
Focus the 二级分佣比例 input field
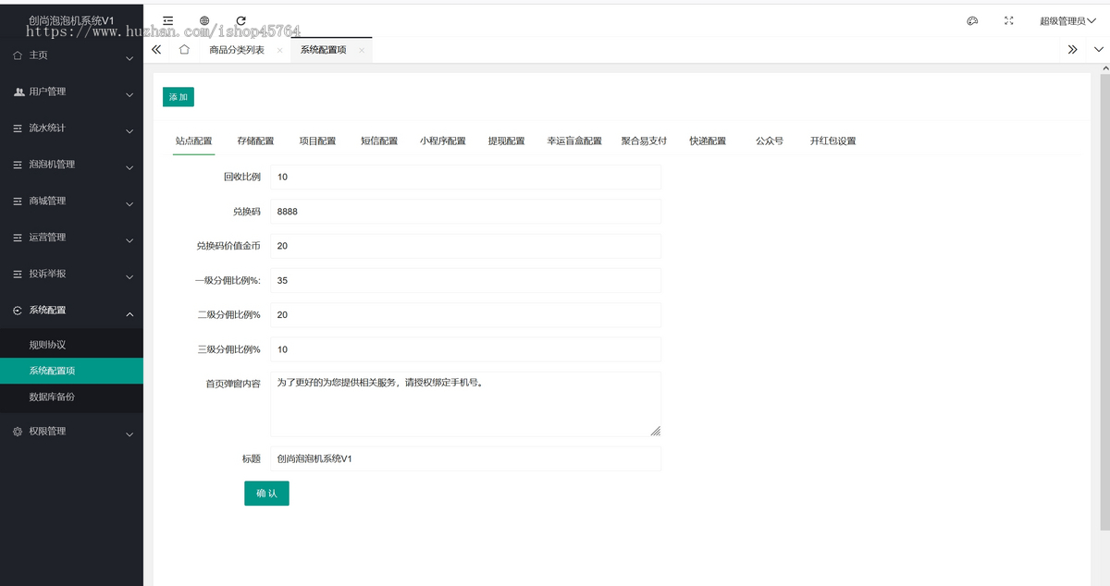[466, 314]
